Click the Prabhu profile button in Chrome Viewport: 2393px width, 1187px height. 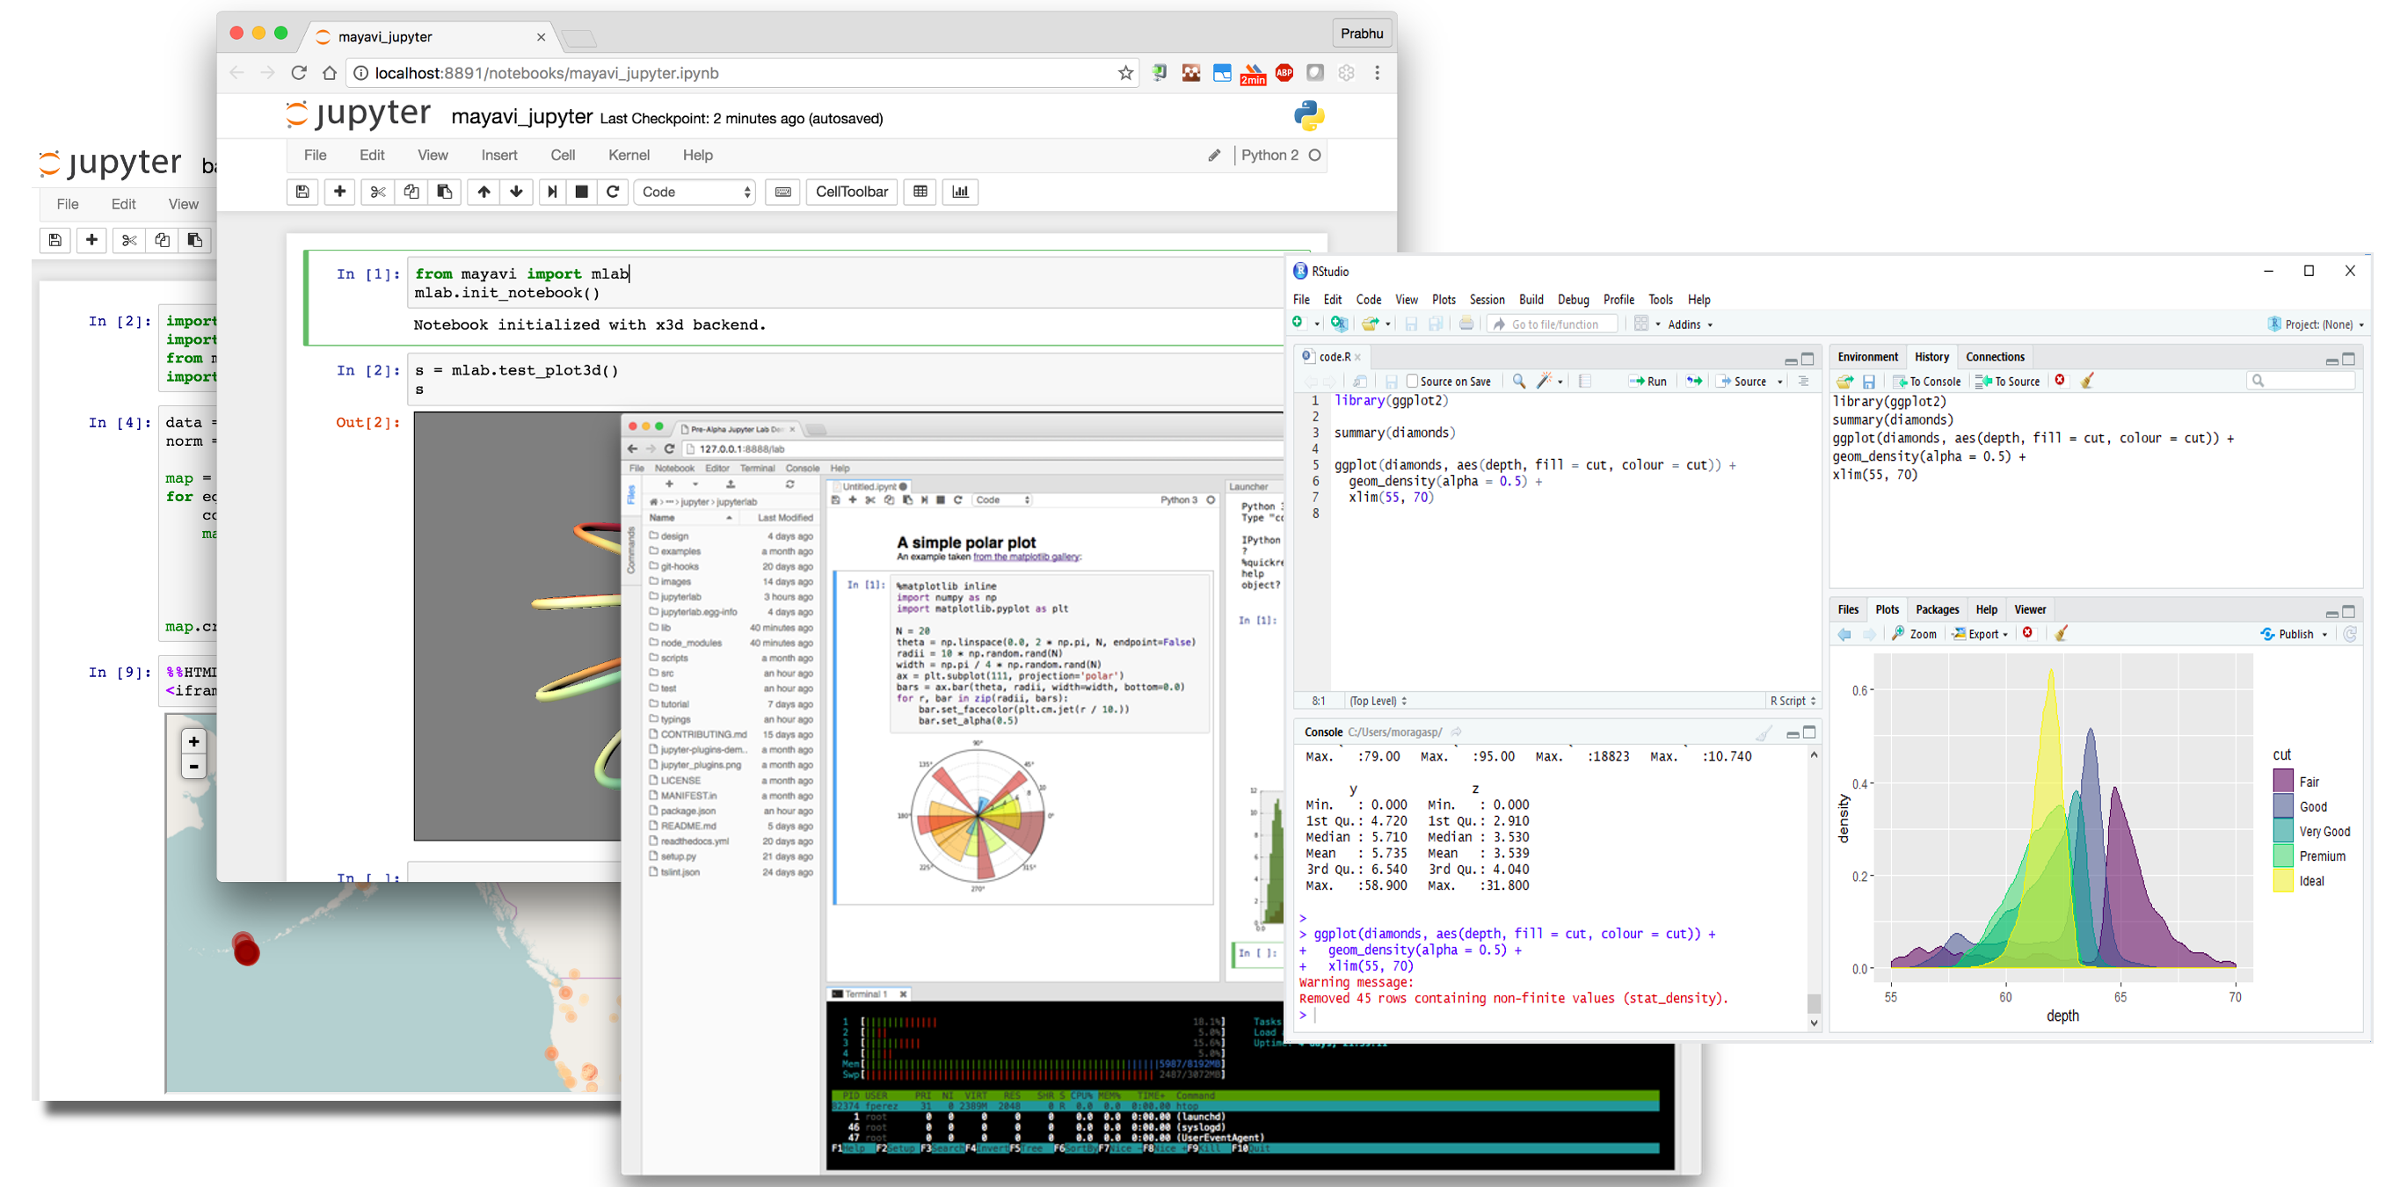click(1362, 33)
